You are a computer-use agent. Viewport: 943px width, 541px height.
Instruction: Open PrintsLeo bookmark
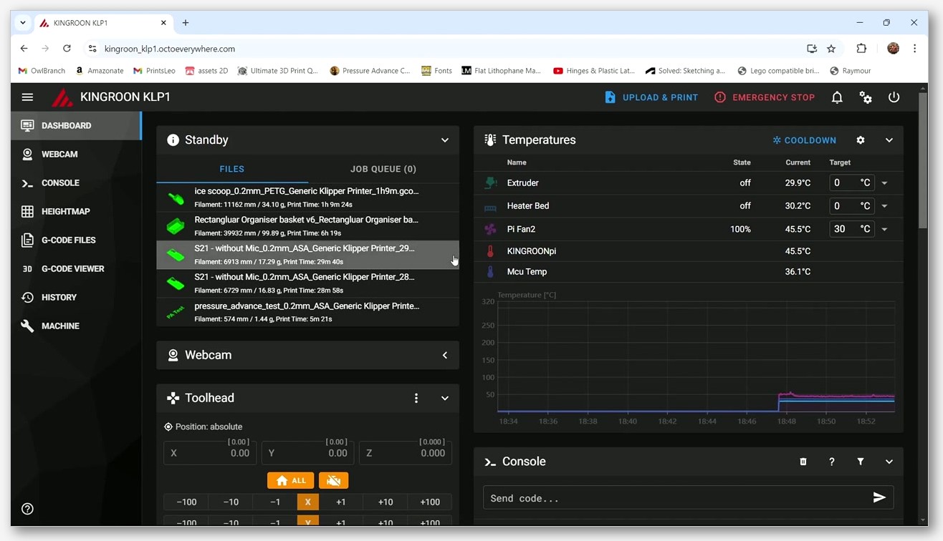coord(154,71)
